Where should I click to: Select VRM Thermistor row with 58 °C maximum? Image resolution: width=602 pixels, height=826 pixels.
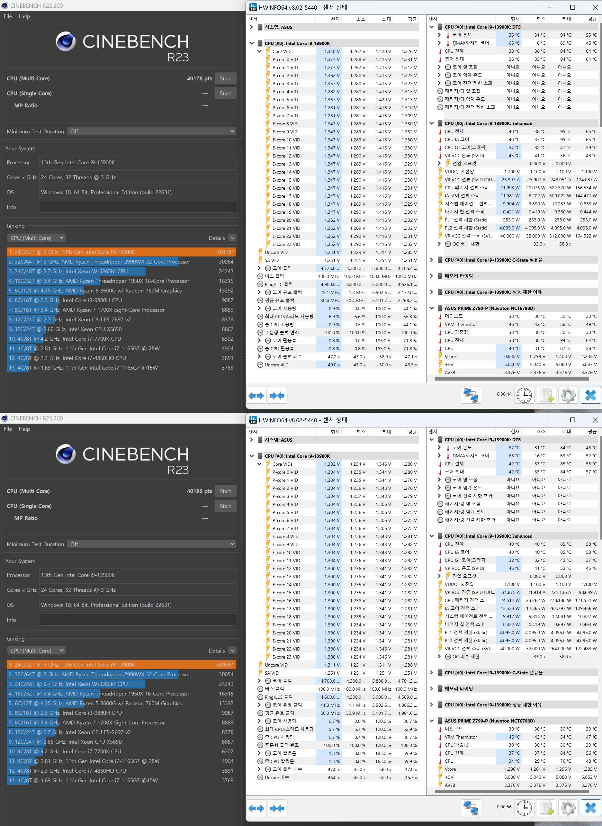pos(517,324)
